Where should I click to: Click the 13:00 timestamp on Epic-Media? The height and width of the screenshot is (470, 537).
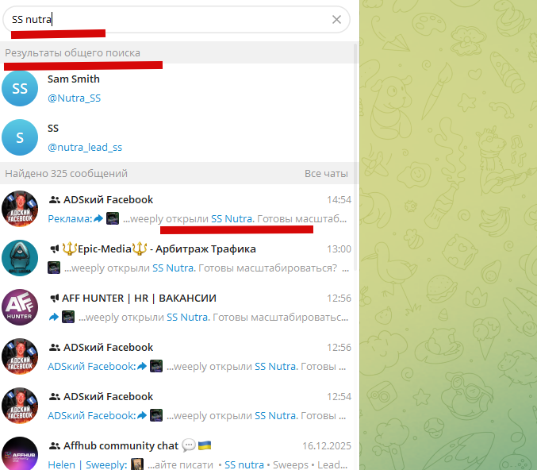coord(339,248)
